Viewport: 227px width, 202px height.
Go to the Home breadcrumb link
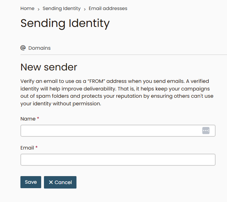[x=27, y=8]
